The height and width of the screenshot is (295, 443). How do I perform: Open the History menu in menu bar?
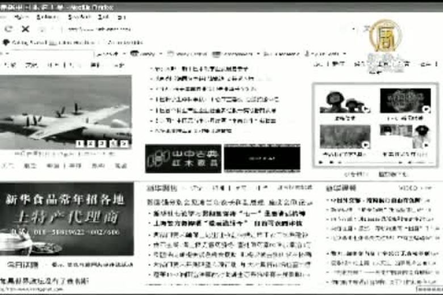pyautogui.click(x=47, y=18)
